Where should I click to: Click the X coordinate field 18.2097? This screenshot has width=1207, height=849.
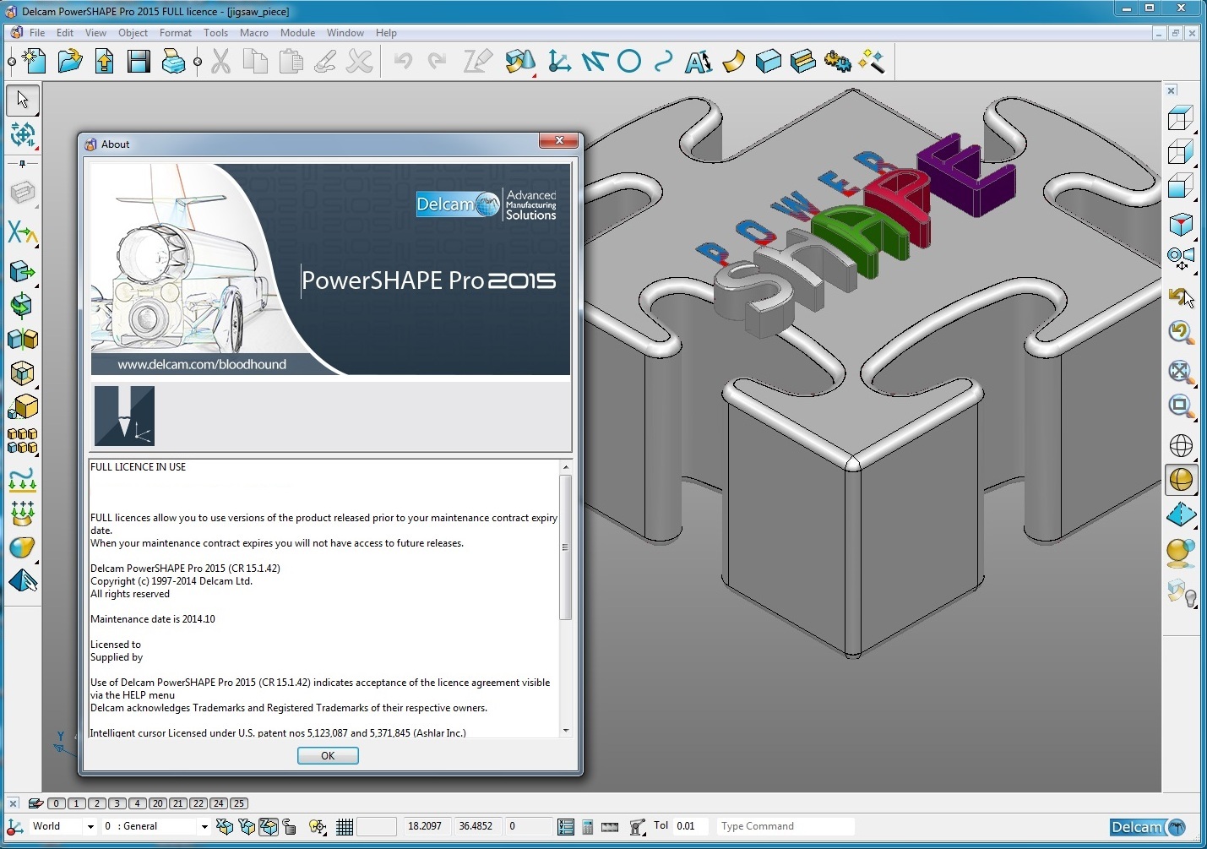(427, 826)
